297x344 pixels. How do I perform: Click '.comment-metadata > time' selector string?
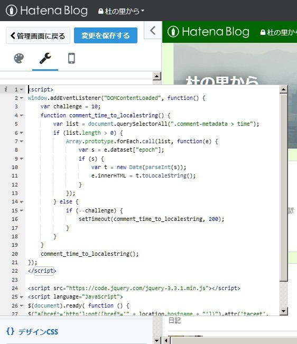tap(212, 124)
